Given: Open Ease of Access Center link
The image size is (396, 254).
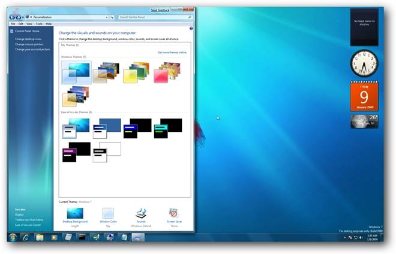Looking at the screenshot, I should pyautogui.click(x=28, y=225).
